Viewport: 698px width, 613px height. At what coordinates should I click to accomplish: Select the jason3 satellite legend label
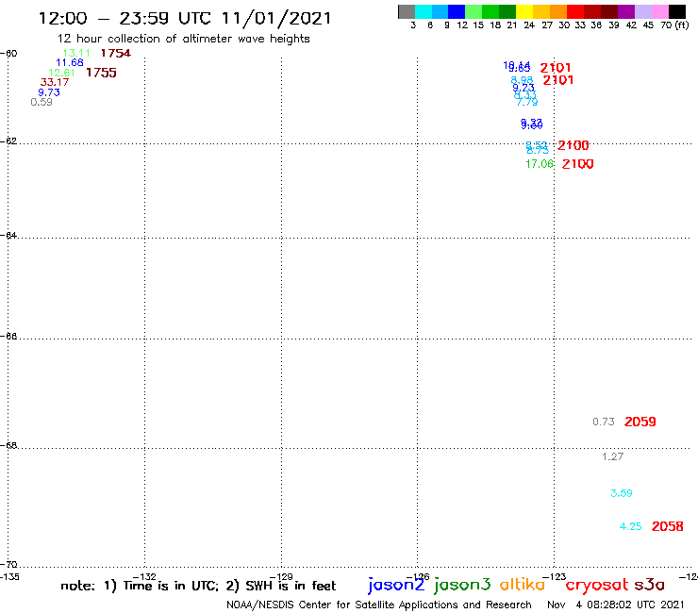click(462, 585)
